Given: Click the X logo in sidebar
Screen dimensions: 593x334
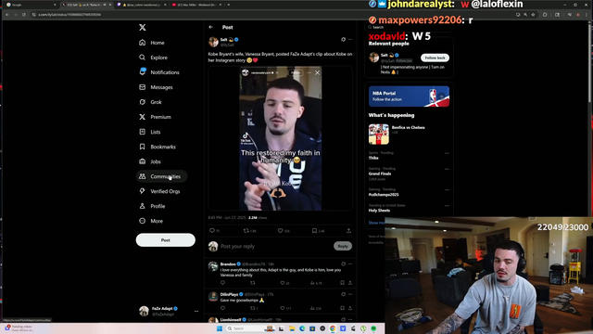Looking at the screenshot, I should click(x=142, y=27).
